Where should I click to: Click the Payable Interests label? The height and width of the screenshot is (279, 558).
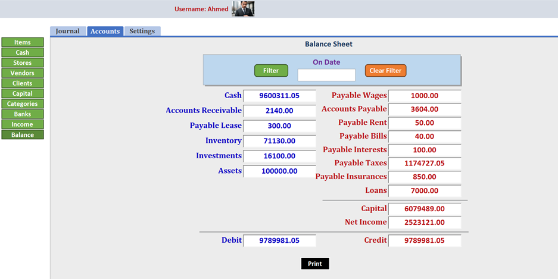pyautogui.click(x=355, y=150)
